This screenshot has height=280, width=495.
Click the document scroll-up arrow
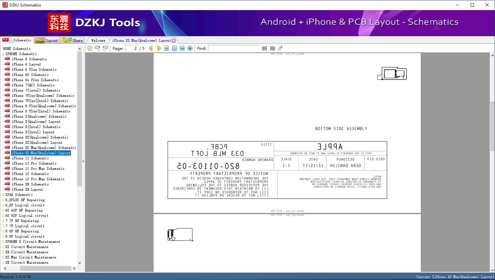point(492,55)
